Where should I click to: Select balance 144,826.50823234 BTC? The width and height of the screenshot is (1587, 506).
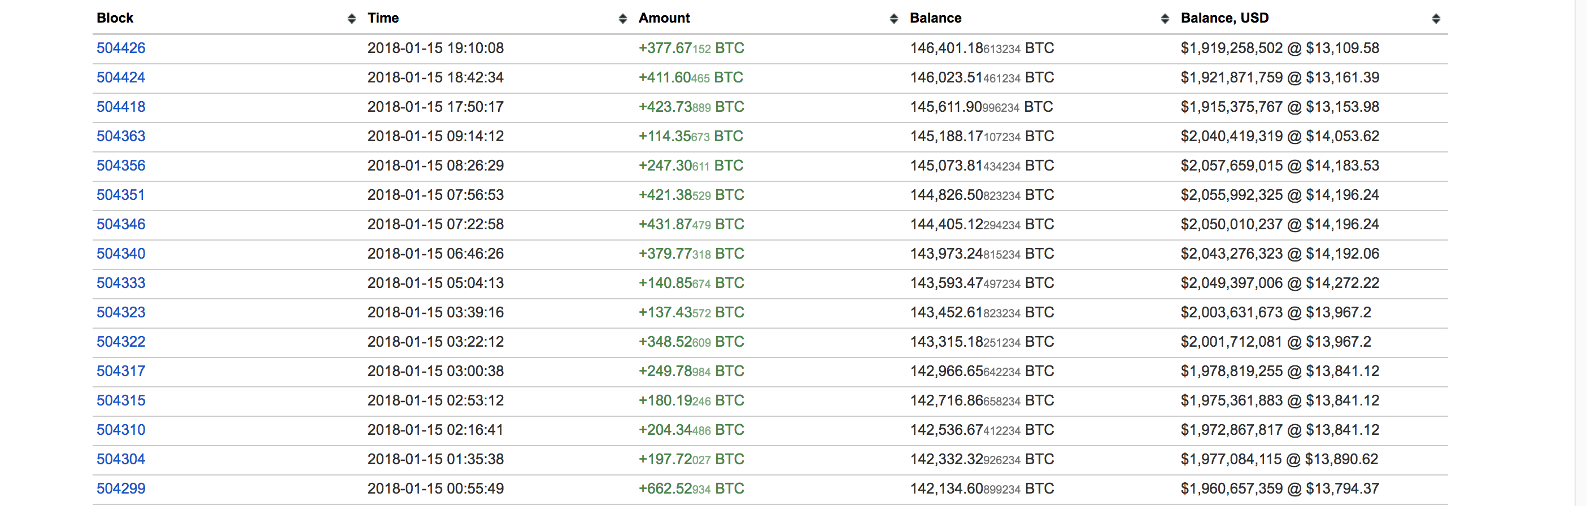coord(982,195)
